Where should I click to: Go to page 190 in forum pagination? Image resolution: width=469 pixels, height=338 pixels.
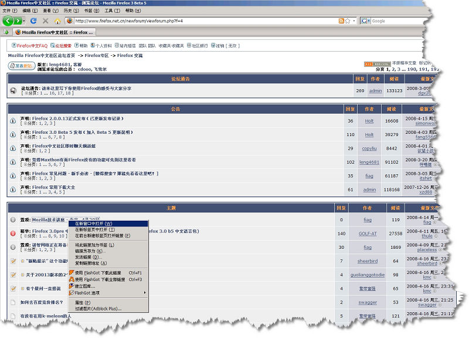pos(412,69)
